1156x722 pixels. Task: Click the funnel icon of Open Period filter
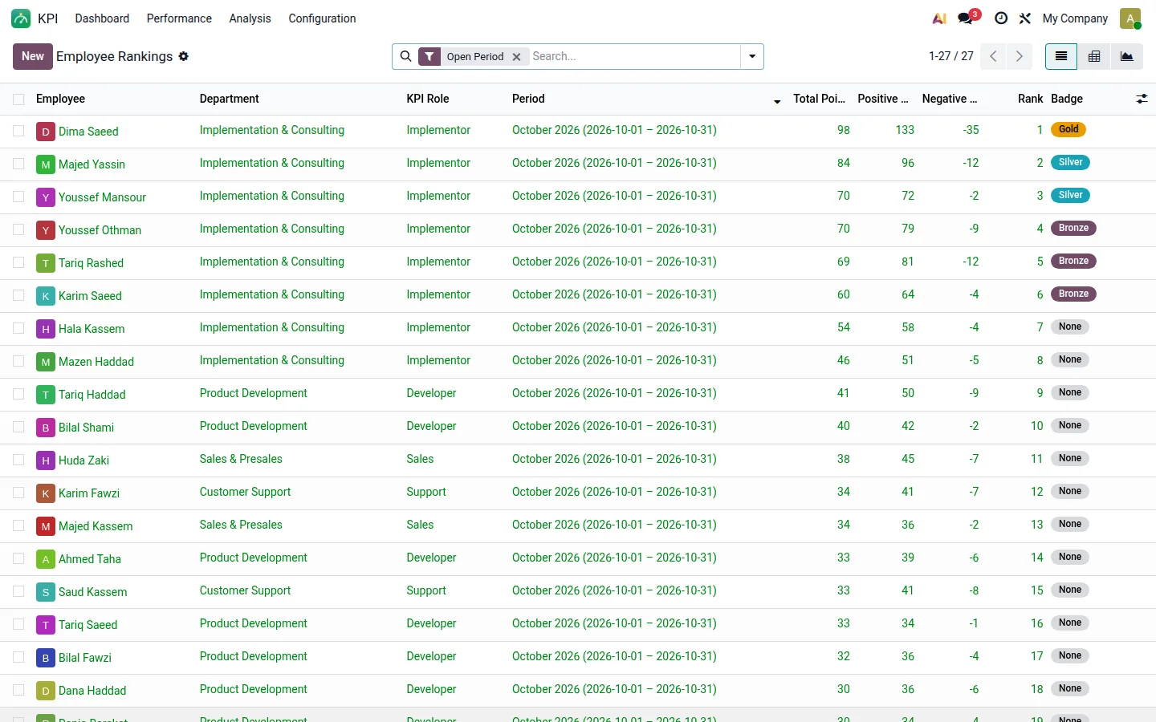tap(430, 56)
